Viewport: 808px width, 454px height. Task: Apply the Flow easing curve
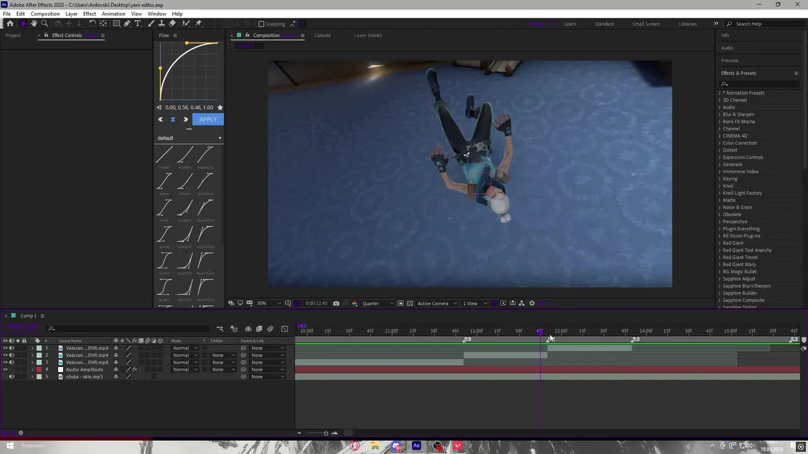[x=208, y=119]
